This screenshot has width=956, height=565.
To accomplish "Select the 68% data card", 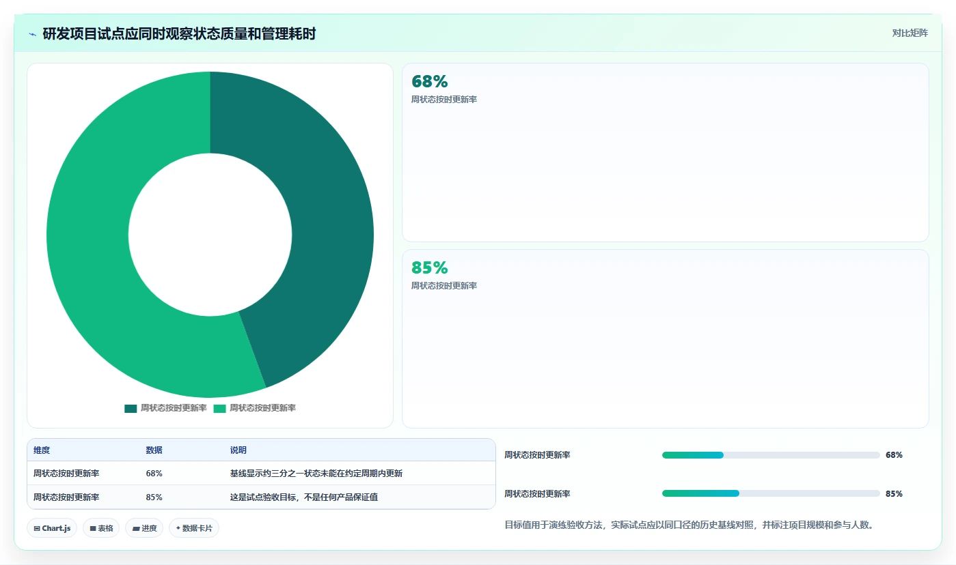I will click(666, 153).
